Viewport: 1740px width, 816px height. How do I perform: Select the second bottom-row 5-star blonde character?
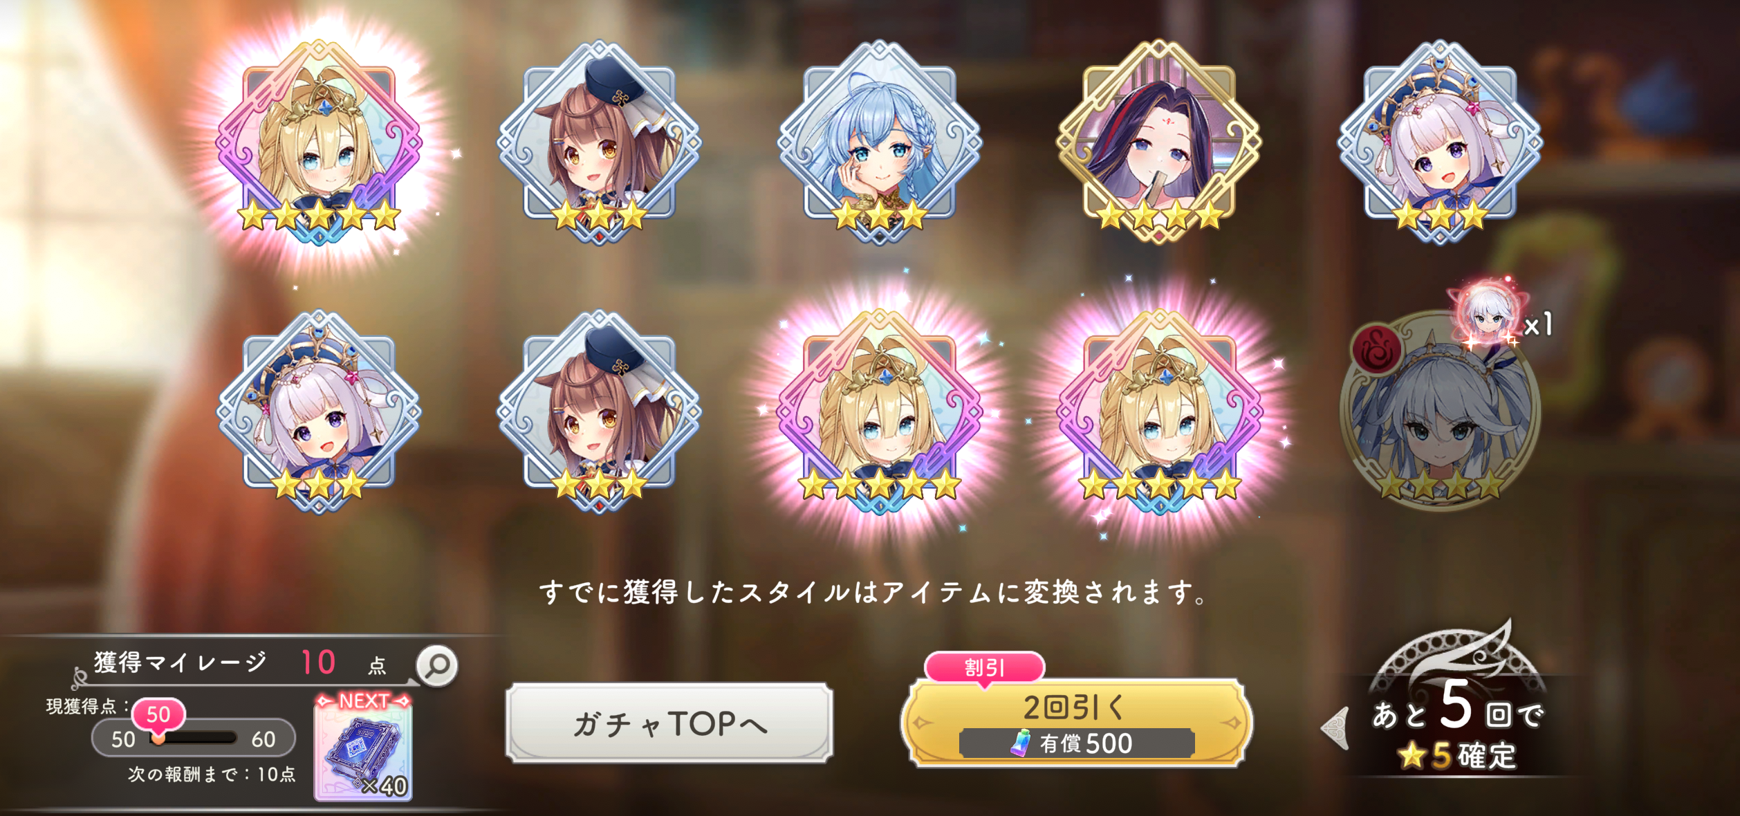1160,411
